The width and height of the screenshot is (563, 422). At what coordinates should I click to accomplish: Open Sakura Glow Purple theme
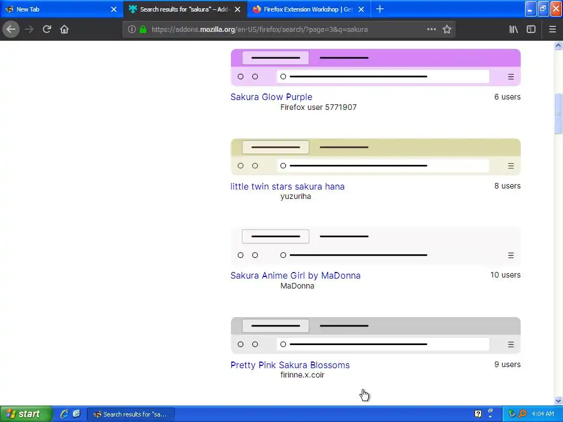(x=272, y=97)
